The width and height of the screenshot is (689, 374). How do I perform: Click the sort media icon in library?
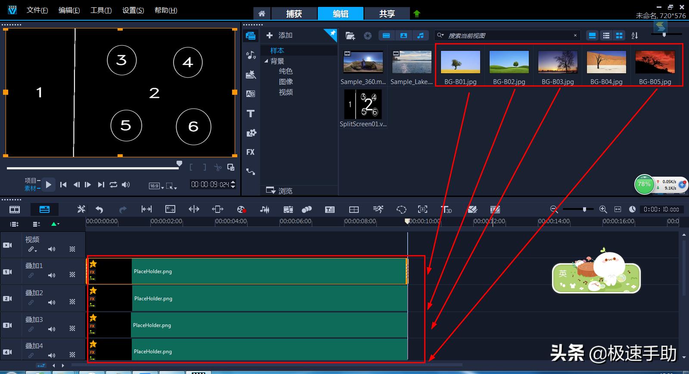[x=635, y=36]
